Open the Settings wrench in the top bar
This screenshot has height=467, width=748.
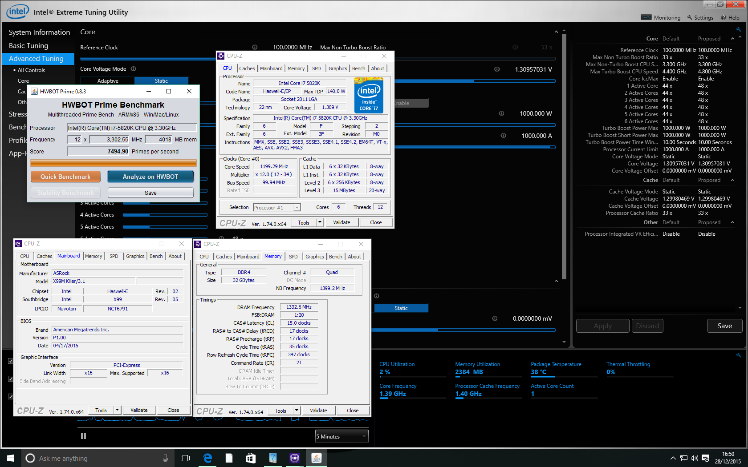point(700,18)
